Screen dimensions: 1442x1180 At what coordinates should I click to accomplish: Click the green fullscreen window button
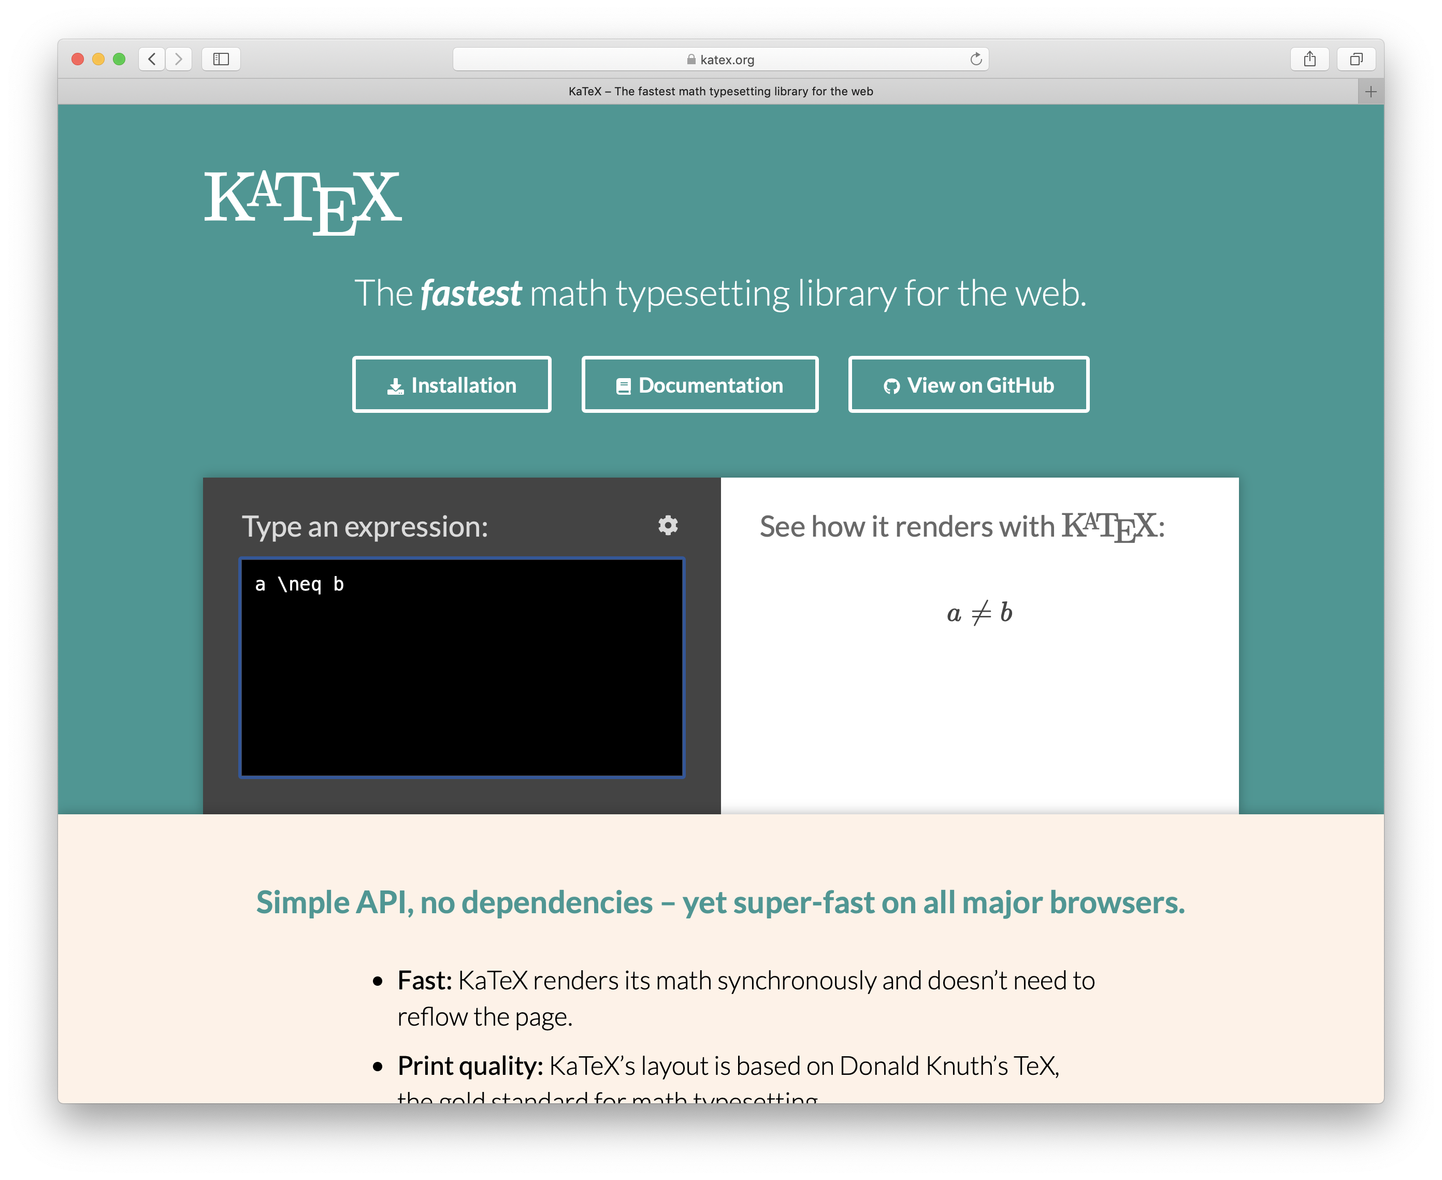120,59
